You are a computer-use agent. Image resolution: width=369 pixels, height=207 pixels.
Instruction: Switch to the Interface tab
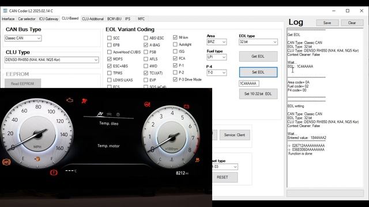pyautogui.click(x=8, y=19)
